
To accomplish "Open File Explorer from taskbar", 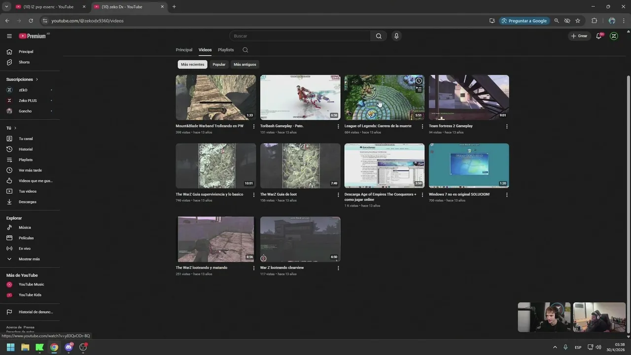I will (25, 347).
